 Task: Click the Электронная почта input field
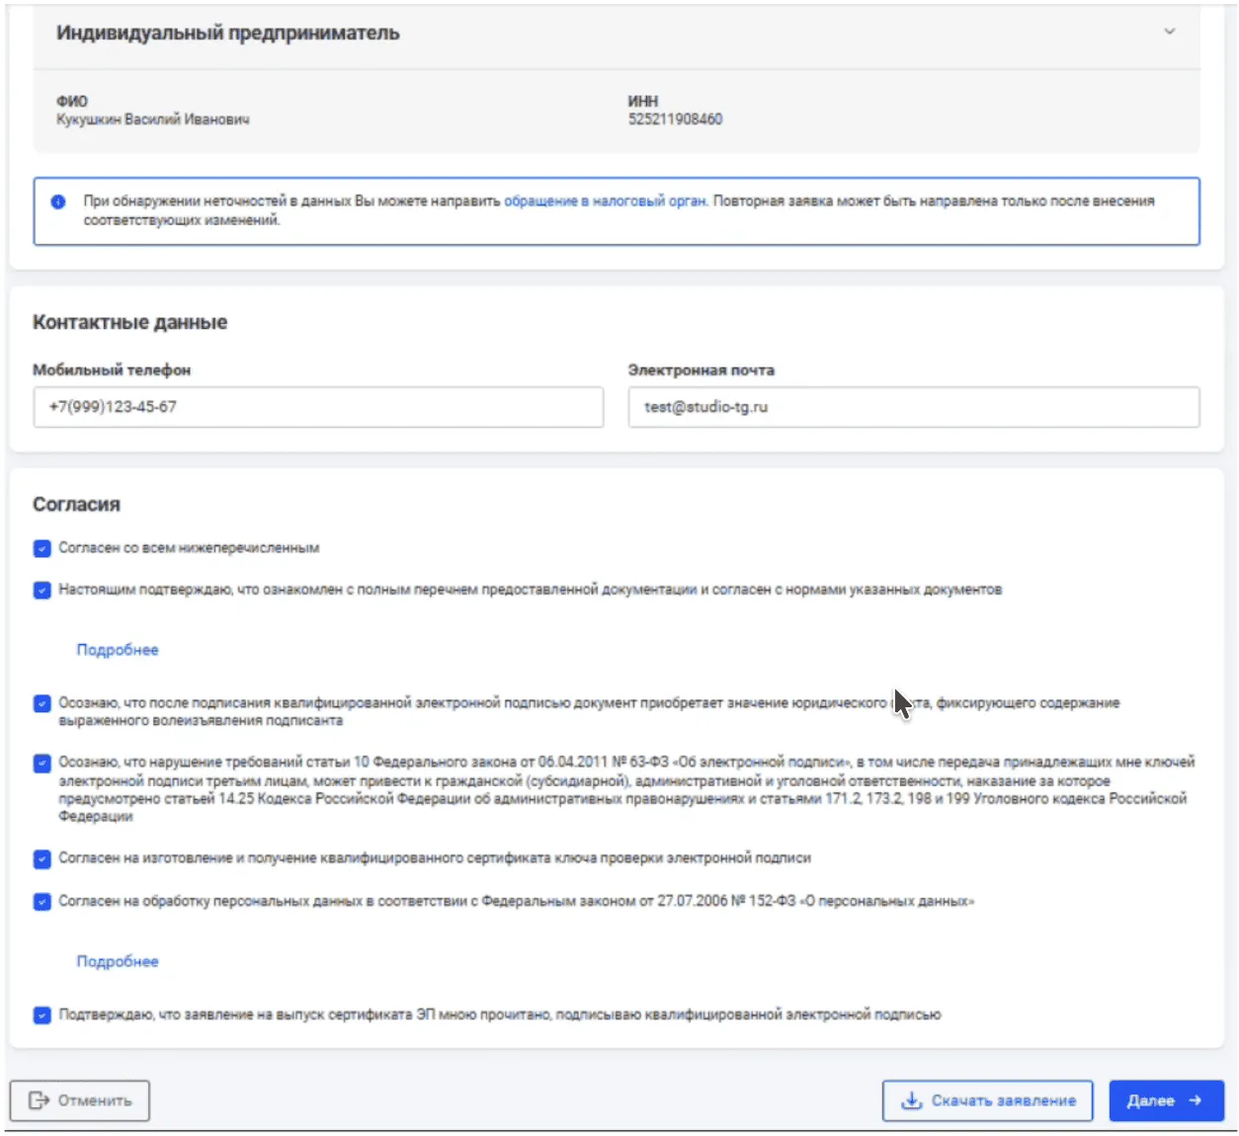pos(913,407)
